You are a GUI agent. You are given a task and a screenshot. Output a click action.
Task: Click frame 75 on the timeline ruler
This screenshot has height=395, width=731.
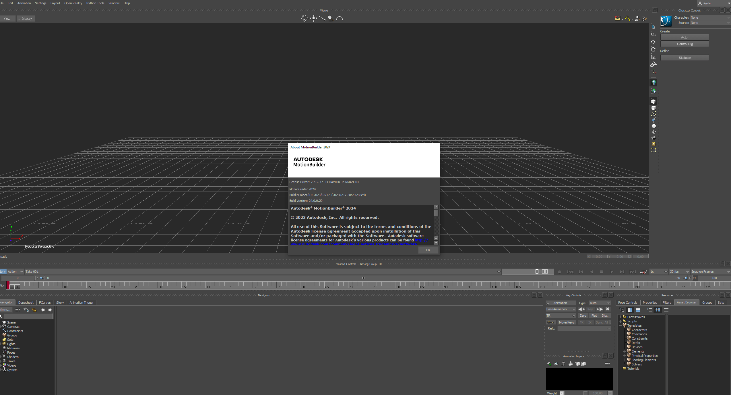[x=374, y=285]
